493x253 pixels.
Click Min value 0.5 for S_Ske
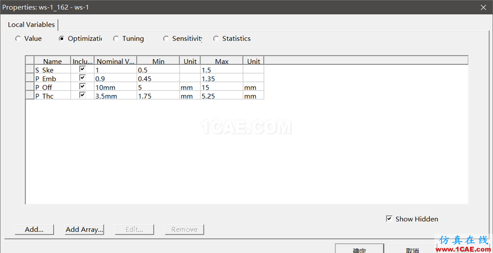pyautogui.click(x=158, y=69)
